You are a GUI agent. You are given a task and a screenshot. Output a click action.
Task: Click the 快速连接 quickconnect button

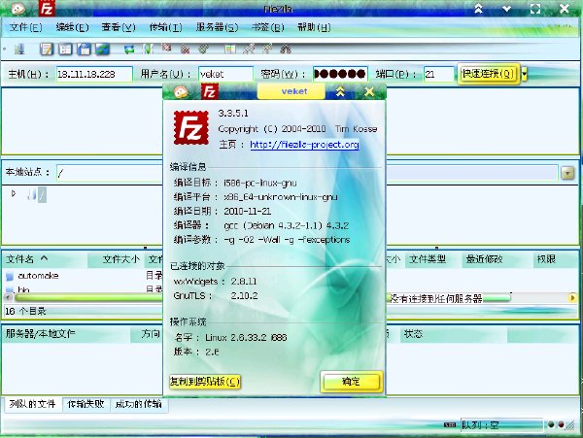(488, 74)
